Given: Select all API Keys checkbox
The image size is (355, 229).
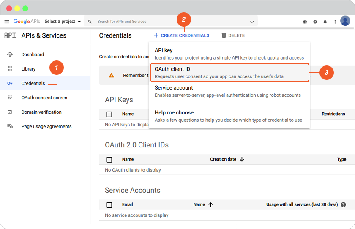Looking at the screenshot, I should tap(109, 114).
